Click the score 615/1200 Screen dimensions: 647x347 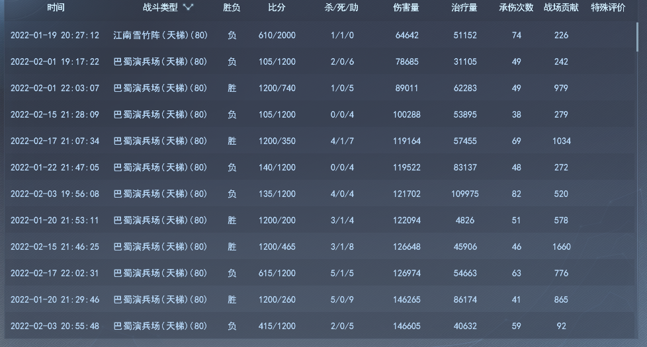(277, 273)
